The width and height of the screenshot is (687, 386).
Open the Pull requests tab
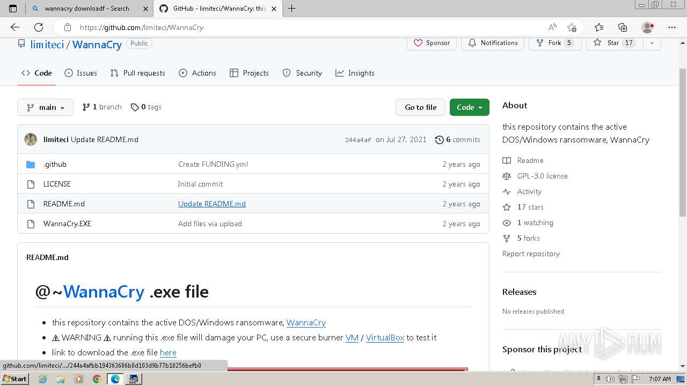(x=137, y=73)
